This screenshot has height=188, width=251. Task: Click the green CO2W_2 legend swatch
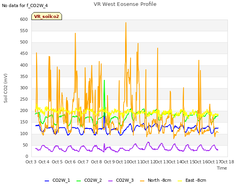click(x=78, y=181)
